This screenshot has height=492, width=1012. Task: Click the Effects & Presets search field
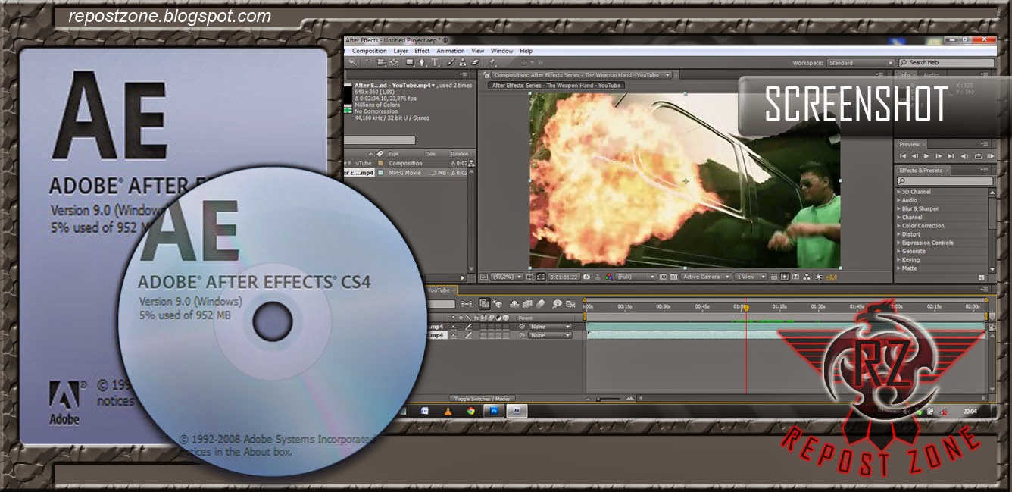coord(945,181)
